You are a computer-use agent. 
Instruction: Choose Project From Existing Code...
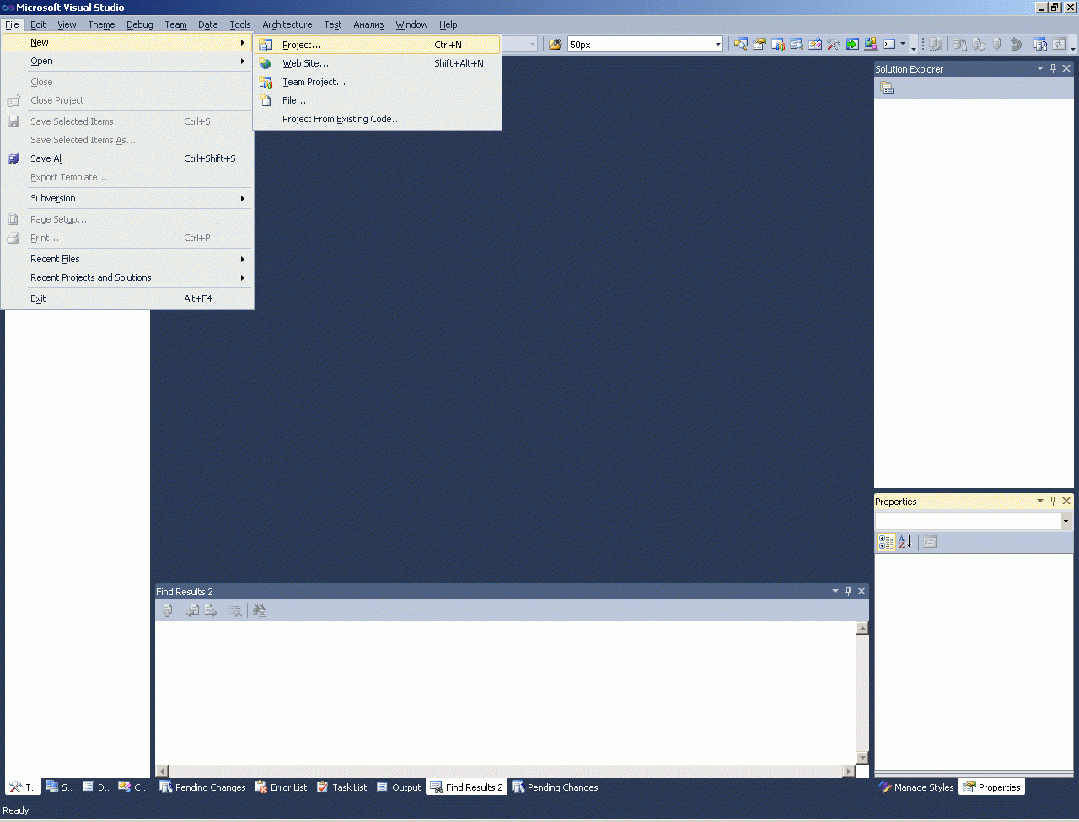378,119
